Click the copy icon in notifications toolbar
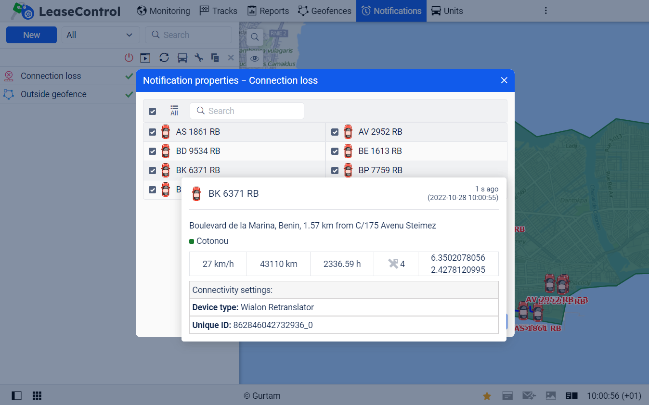 point(215,58)
